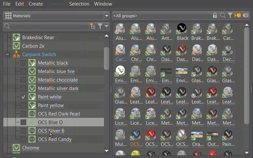The height and width of the screenshot is (158, 253).
Task: Enable the Paint yellow checkbox
Action: coord(23,105)
